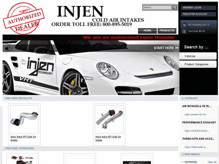This screenshot has width=219, height=164.
Task: Open the injen intercooler p... subcategory
Action: [x=196, y=147]
